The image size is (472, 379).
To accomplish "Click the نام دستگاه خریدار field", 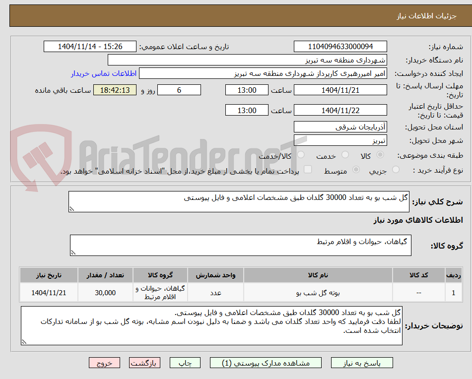I will (x=247, y=60).
